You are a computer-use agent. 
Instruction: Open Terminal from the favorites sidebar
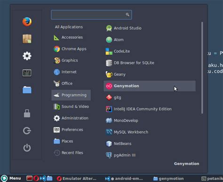(27, 73)
